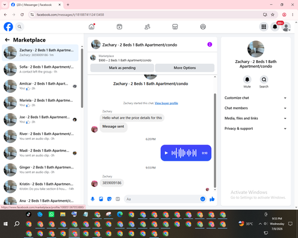This screenshot has height=238, width=298.
Task: Open the Facebook logo home link
Action: [x=8, y=27]
